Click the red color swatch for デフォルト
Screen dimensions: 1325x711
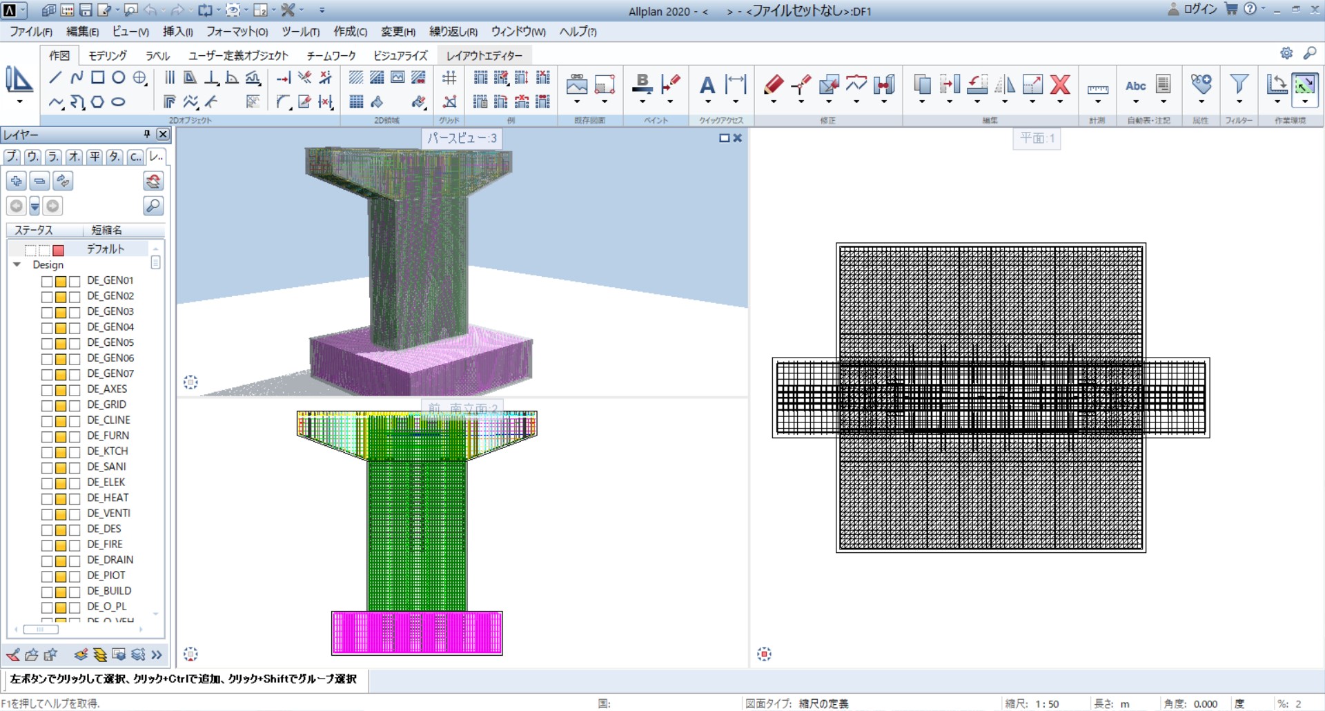click(x=59, y=250)
